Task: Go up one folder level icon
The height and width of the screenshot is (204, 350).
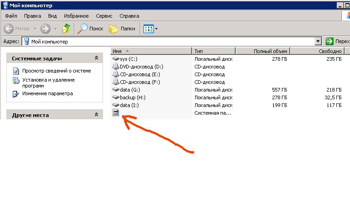Action: (x=66, y=29)
